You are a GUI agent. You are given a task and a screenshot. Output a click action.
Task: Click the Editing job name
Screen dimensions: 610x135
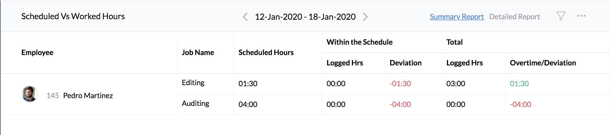193,83
